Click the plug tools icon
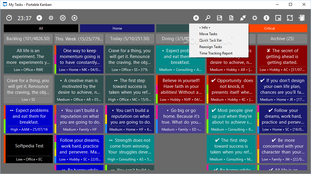Screen dimensions: 311x174 243,18
